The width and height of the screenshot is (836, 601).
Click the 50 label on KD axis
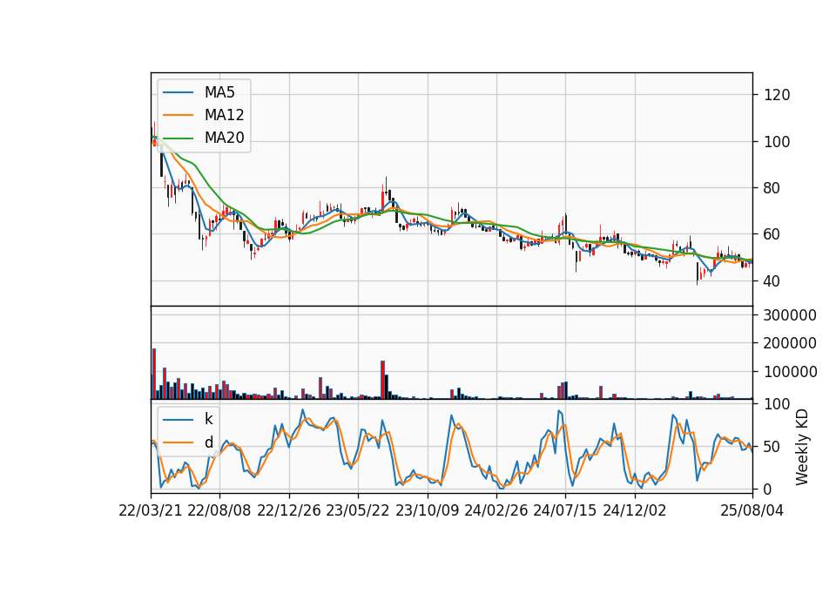[x=772, y=447]
